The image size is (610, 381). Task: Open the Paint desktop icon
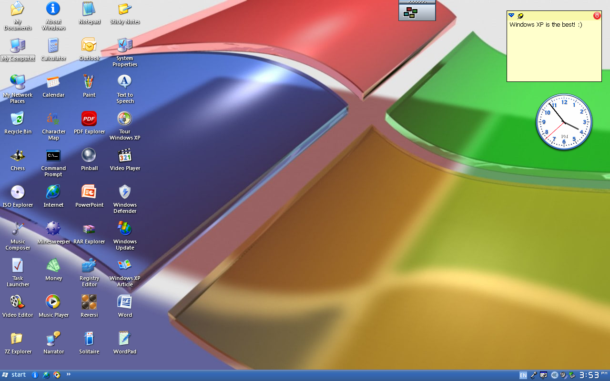pos(89,86)
